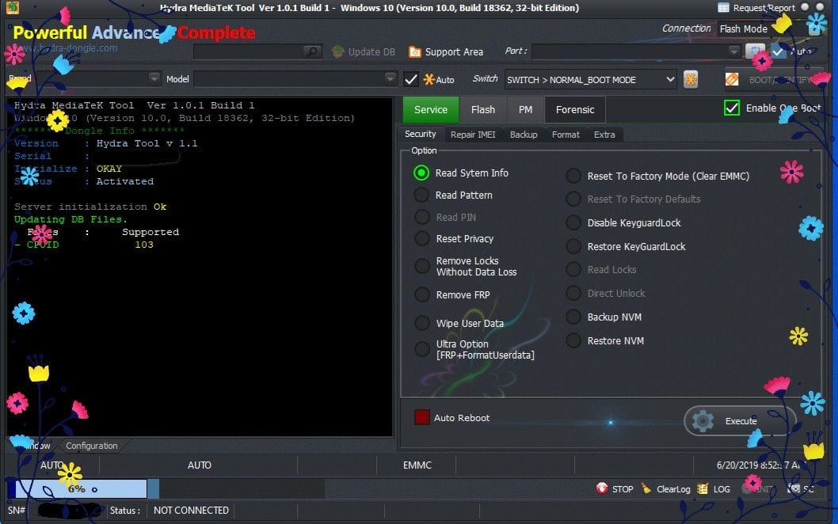Viewport: 838px width, 524px height.
Task: Select Restore KeyGuardLock option
Action: click(x=573, y=246)
